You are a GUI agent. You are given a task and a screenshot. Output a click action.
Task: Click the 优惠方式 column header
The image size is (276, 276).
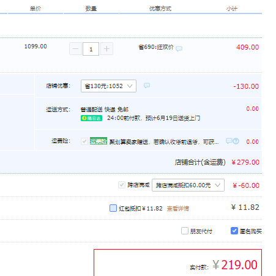click(160, 9)
